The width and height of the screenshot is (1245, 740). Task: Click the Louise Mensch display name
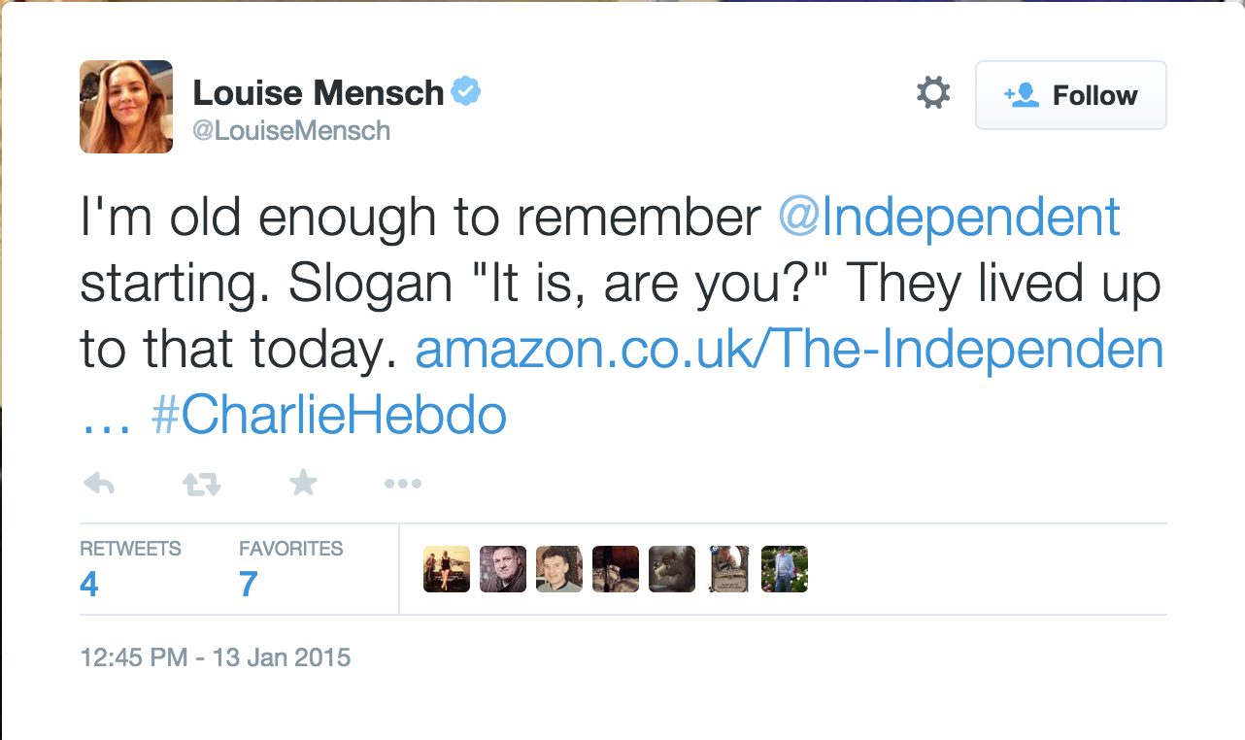pos(319,93)
